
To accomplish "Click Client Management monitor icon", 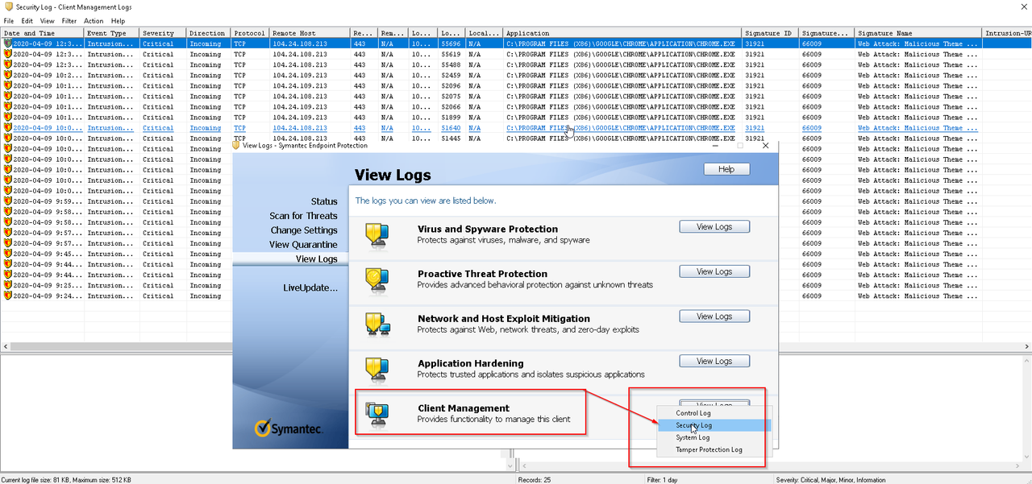I will (377, 414).
